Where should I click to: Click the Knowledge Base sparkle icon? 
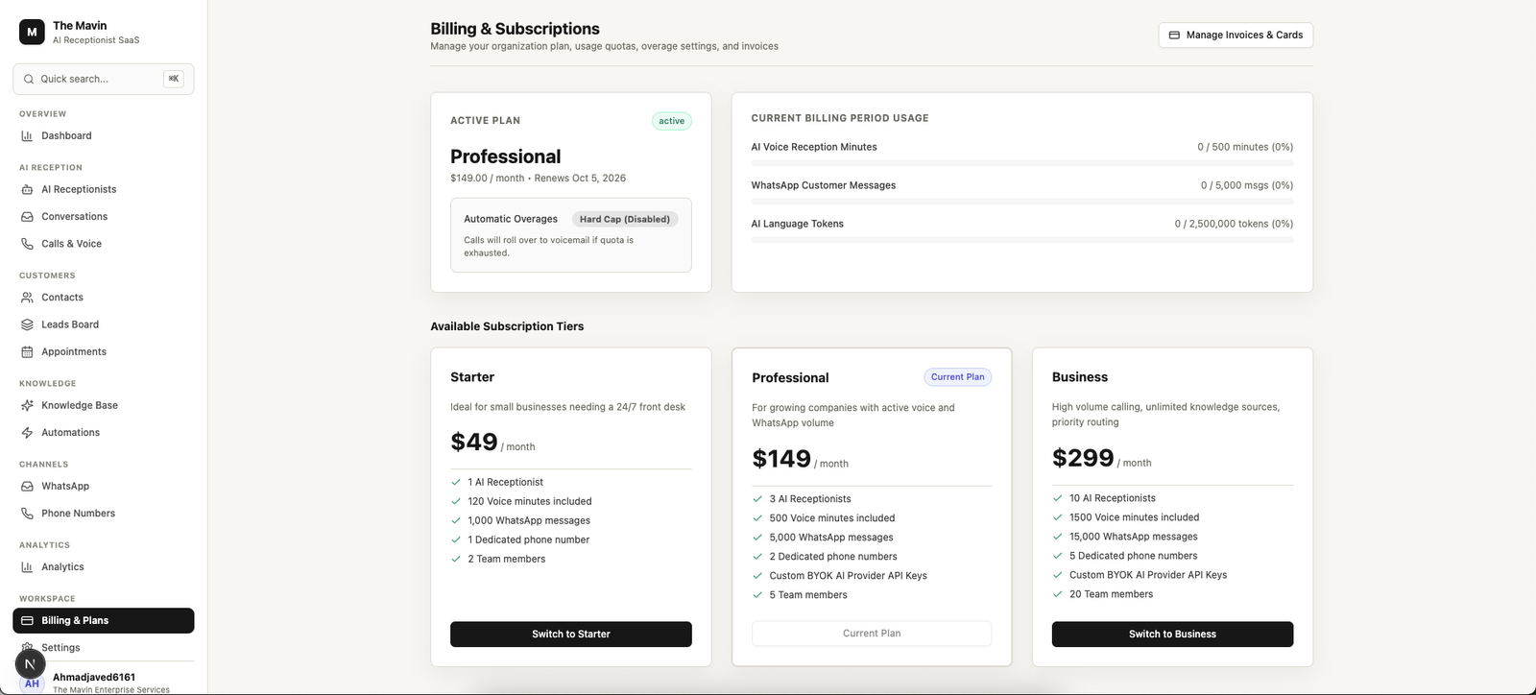pos(27,405)
